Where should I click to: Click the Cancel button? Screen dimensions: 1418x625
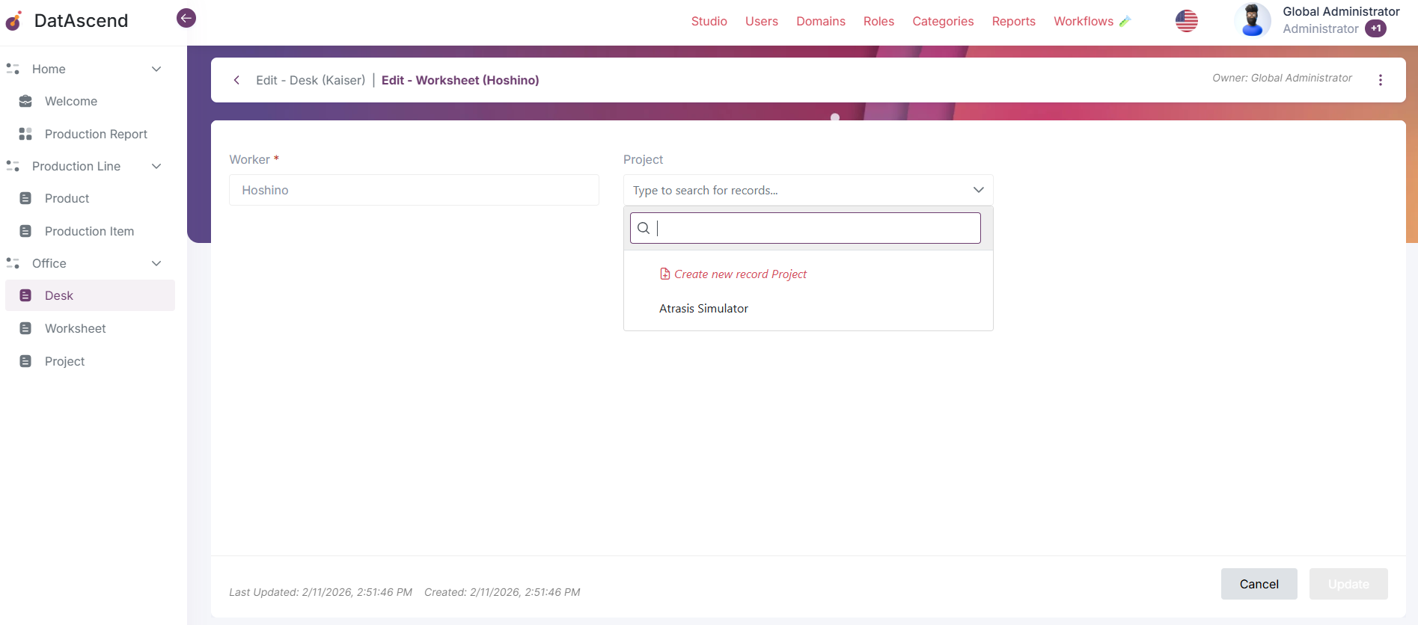pyautogui.click(x=1259, y=584)
